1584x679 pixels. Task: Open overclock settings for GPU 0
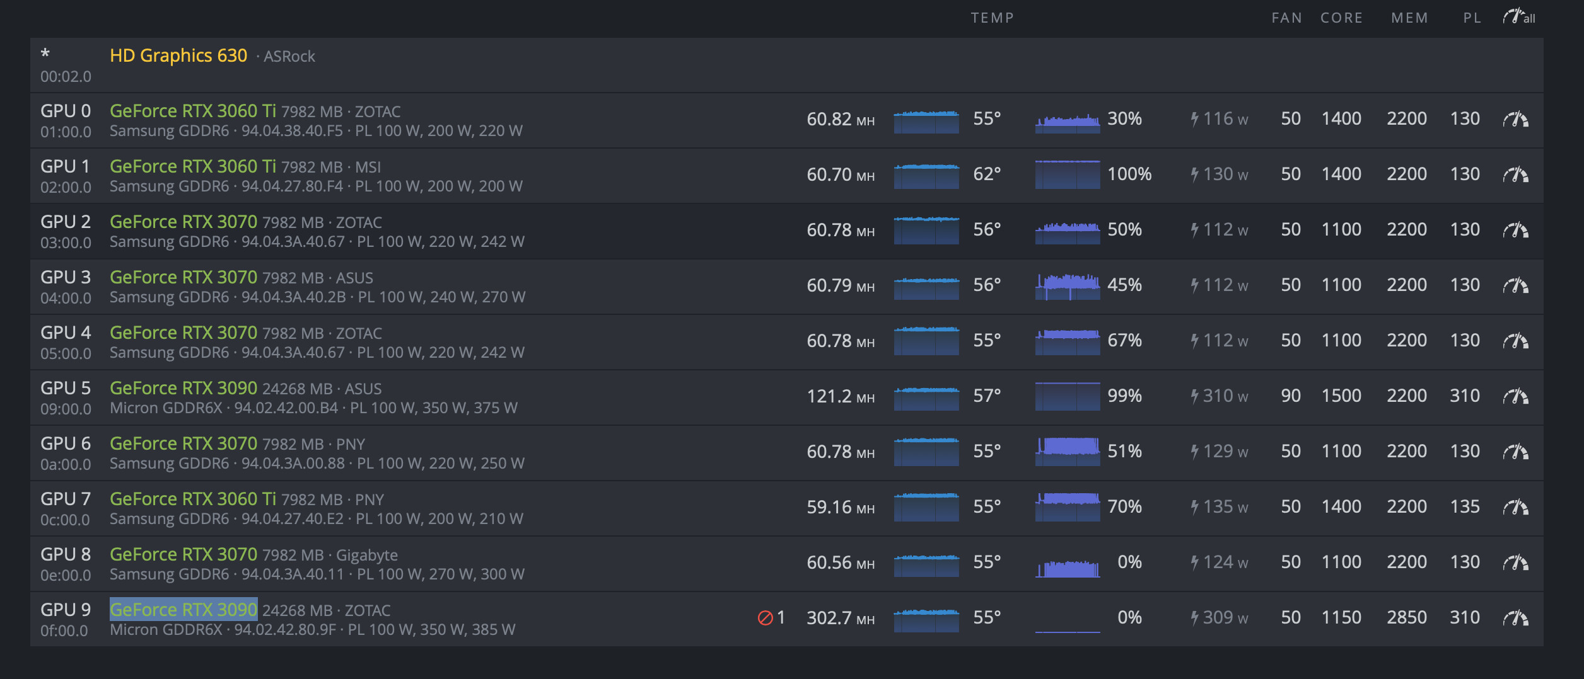point(1515,119)
